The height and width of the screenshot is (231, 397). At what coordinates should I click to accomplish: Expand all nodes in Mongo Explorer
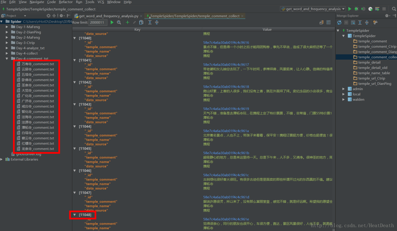tap(360, 22)
